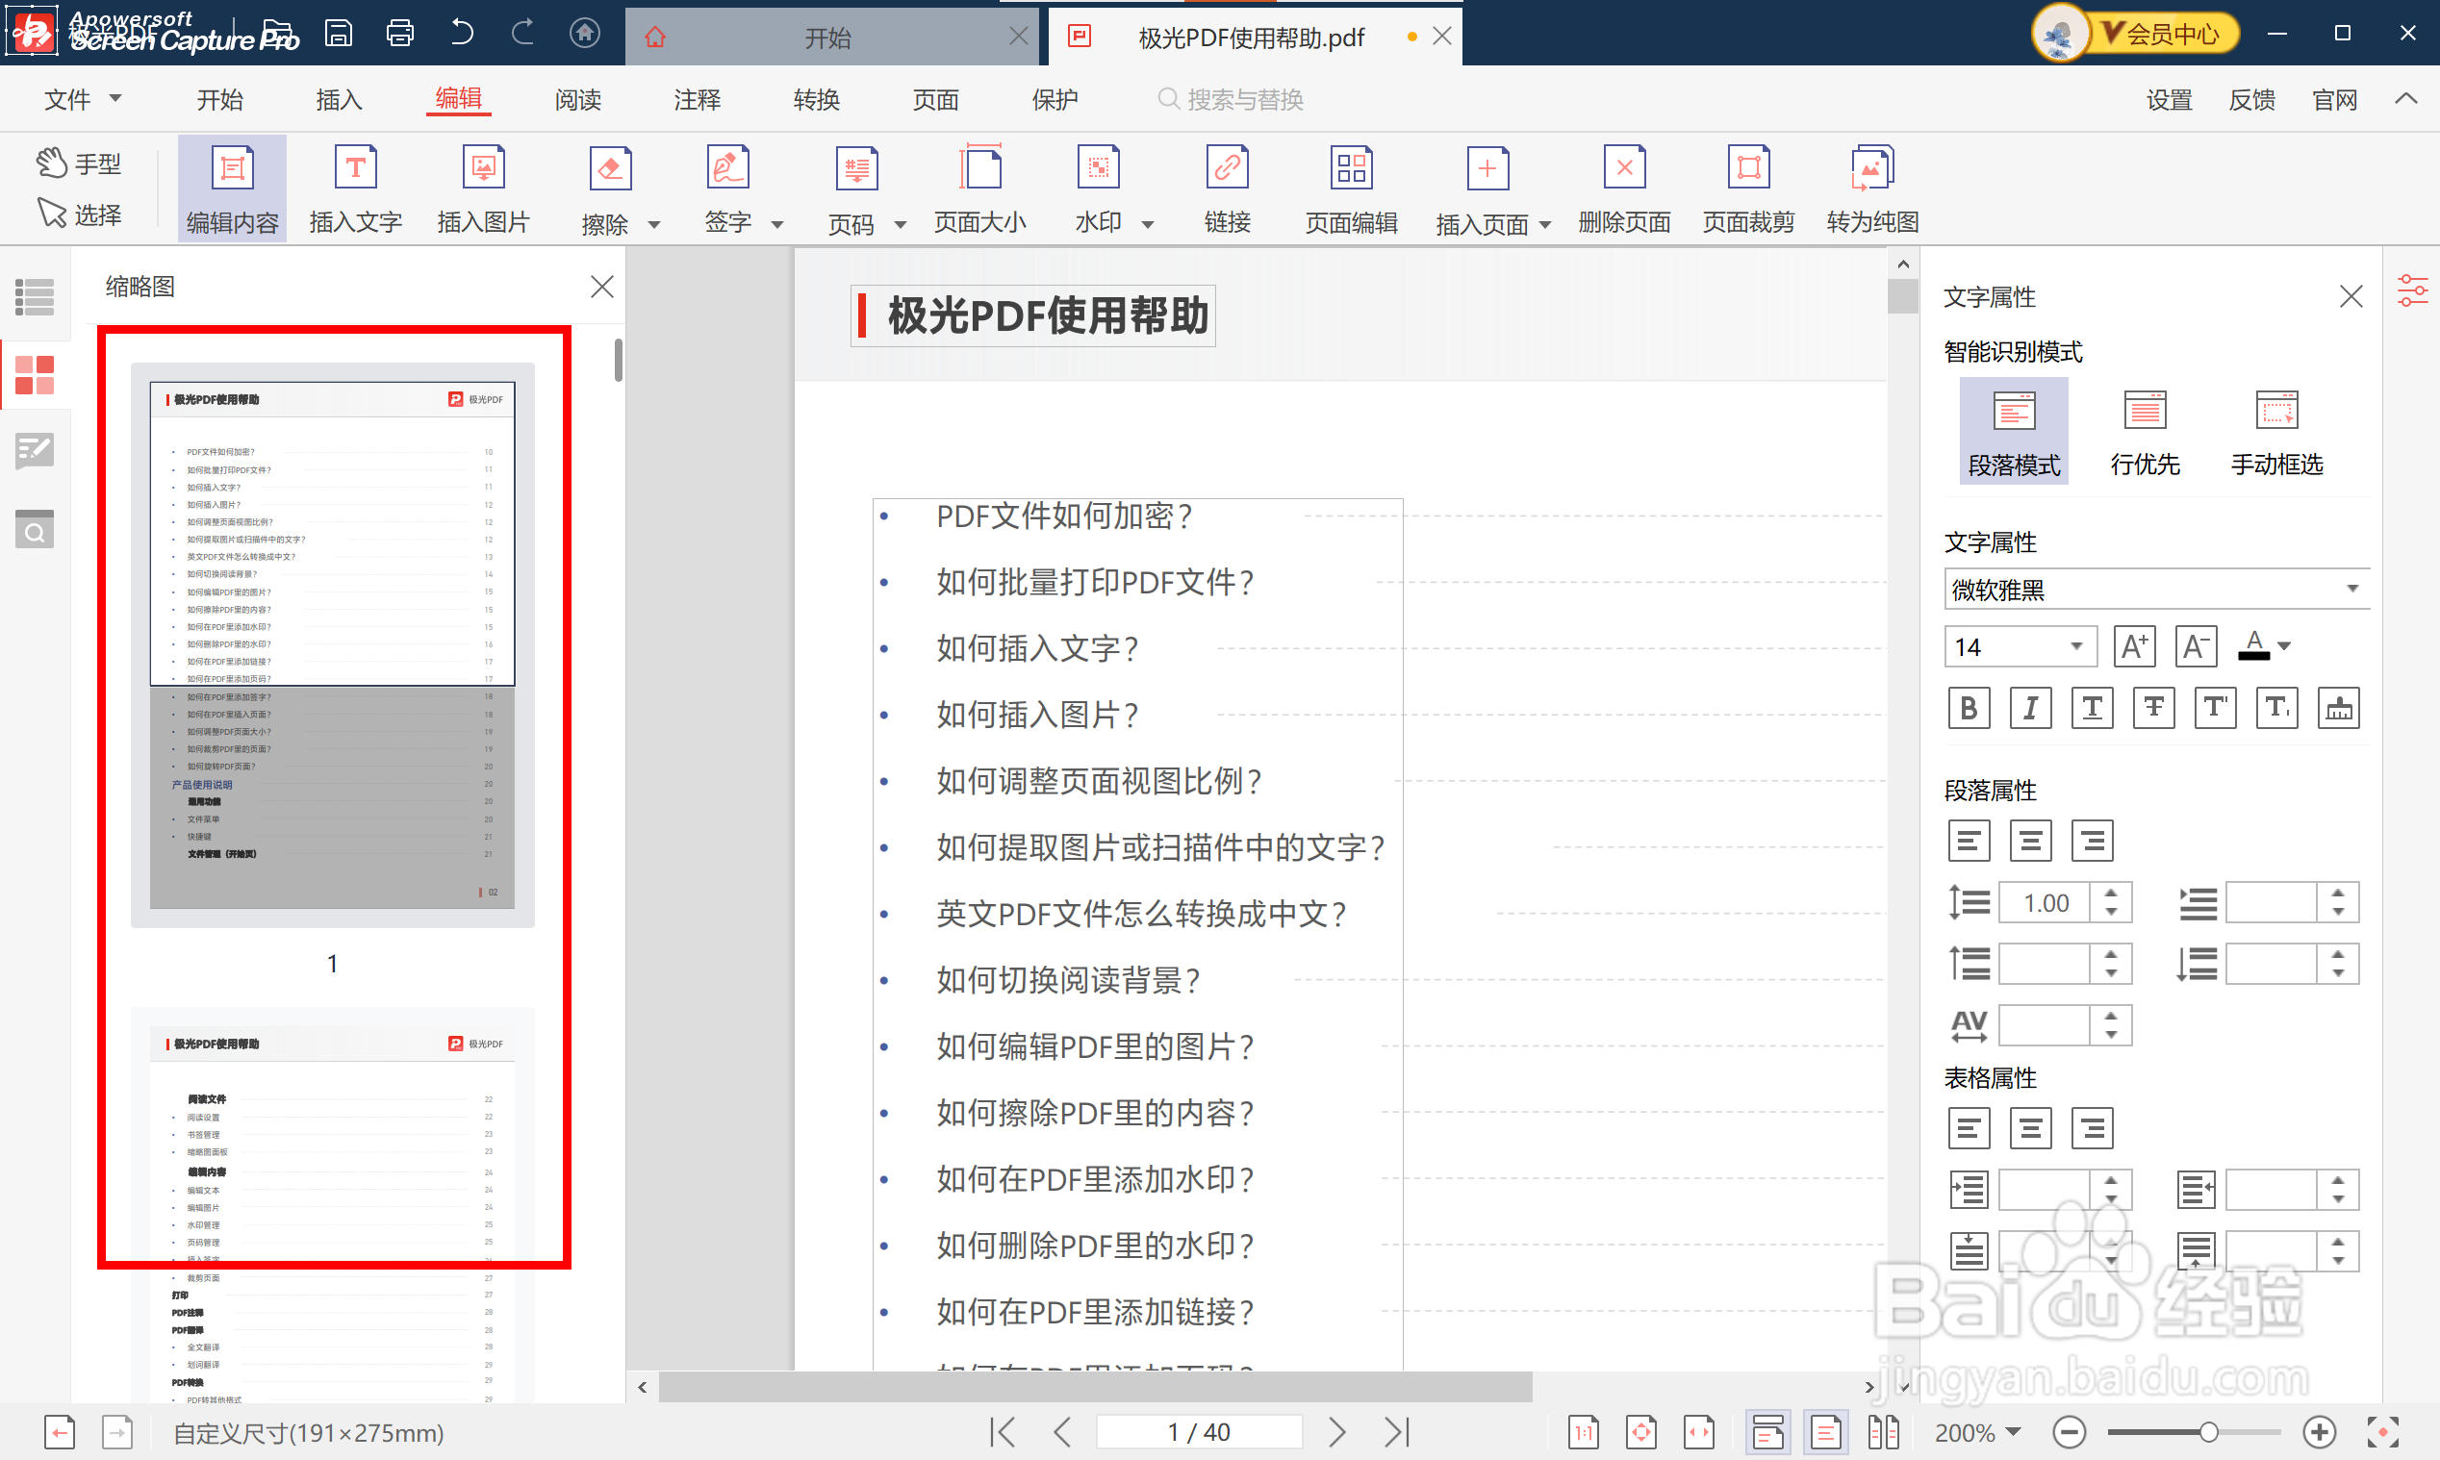Toggle italic text formatting

[2030, 707]
